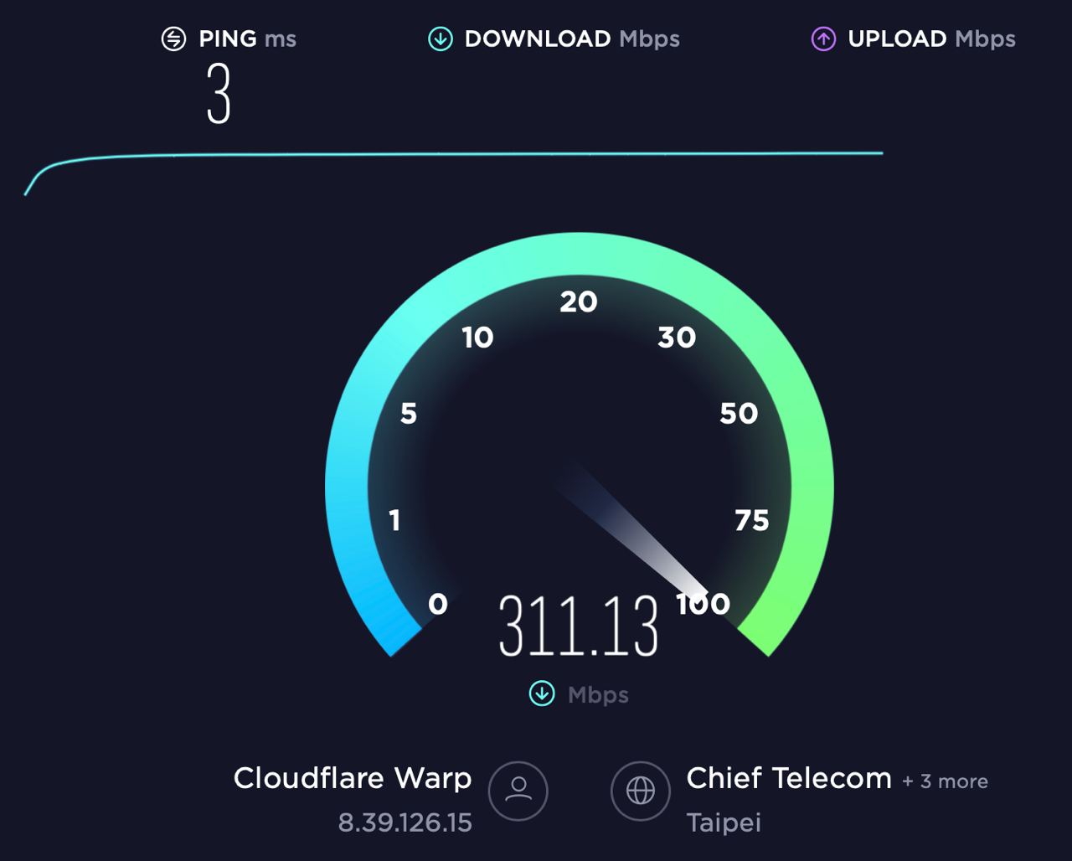Click the user profile icon beside Cloudflare Warp
This screenshot has width=1072, height=861.
pos(518,791)
